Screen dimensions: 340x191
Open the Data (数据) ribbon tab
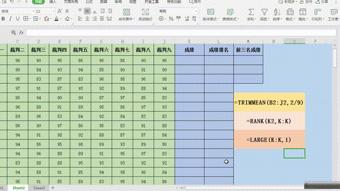click(x=104, y=2)
